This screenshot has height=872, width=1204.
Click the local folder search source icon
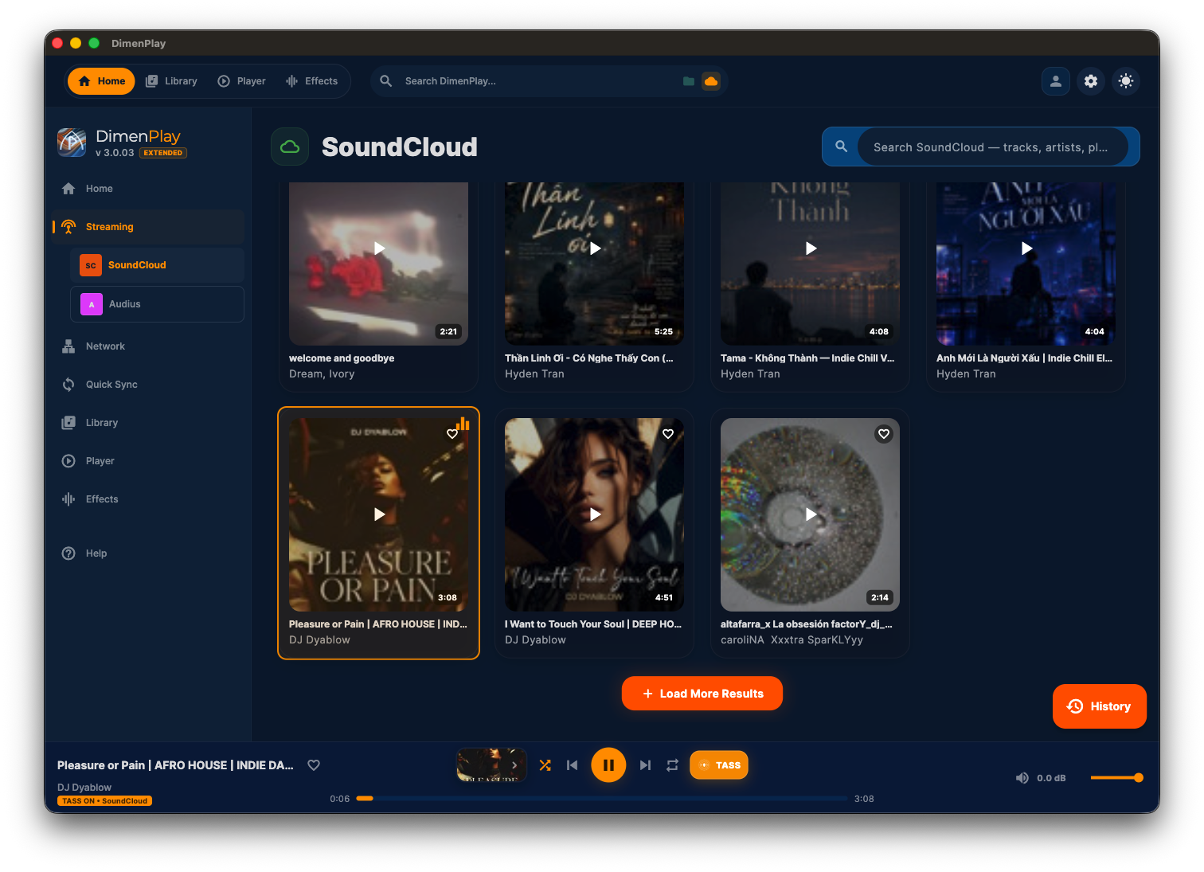[689, 81]
